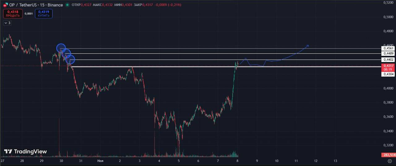Image resolution: width=396 pixels, height=166 pixels.
Task: Click 0,5000 on the price scale
Action: point(389,17)
